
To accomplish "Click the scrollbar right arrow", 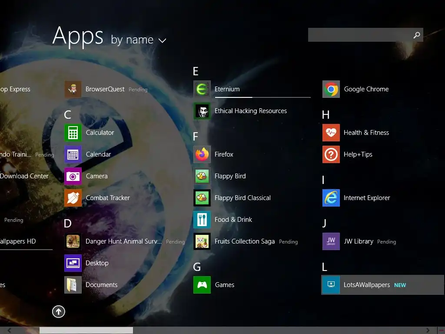I will (x=428, y=331).
